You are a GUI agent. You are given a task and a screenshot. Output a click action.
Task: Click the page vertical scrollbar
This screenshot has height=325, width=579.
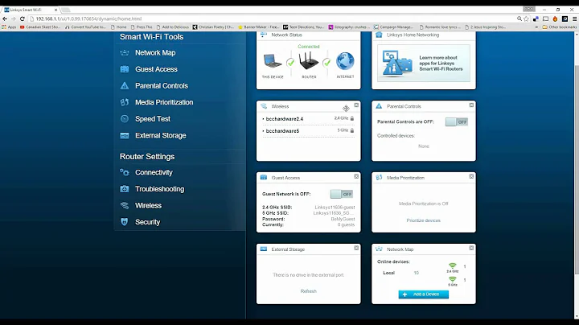(x=577, y=170)
